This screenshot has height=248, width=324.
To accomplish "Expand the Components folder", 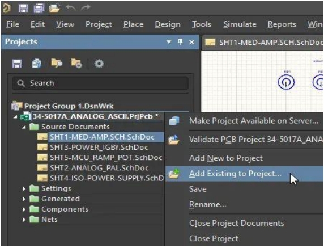I will pos(24,209).
